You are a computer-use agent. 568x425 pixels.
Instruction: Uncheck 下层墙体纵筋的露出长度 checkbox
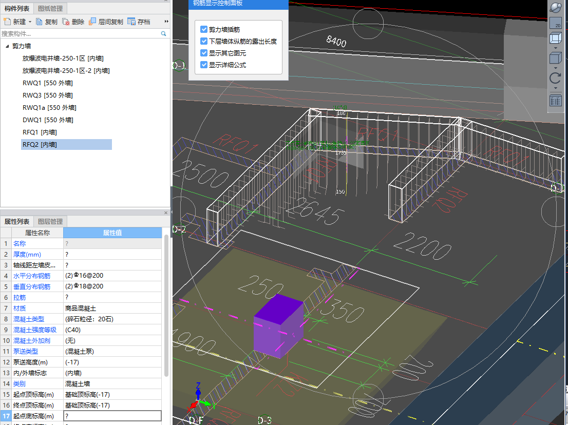[204, 41]
